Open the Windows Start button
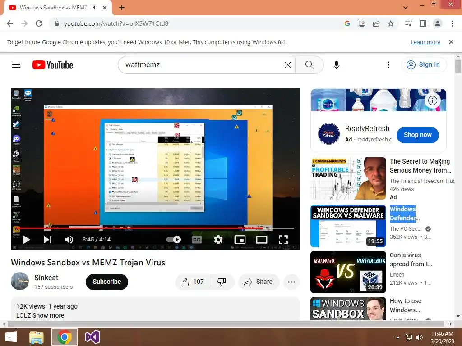462x346 pixels. tap(11, 337)
